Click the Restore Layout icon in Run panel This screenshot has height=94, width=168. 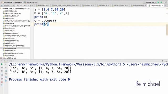(x=2, y=75)
